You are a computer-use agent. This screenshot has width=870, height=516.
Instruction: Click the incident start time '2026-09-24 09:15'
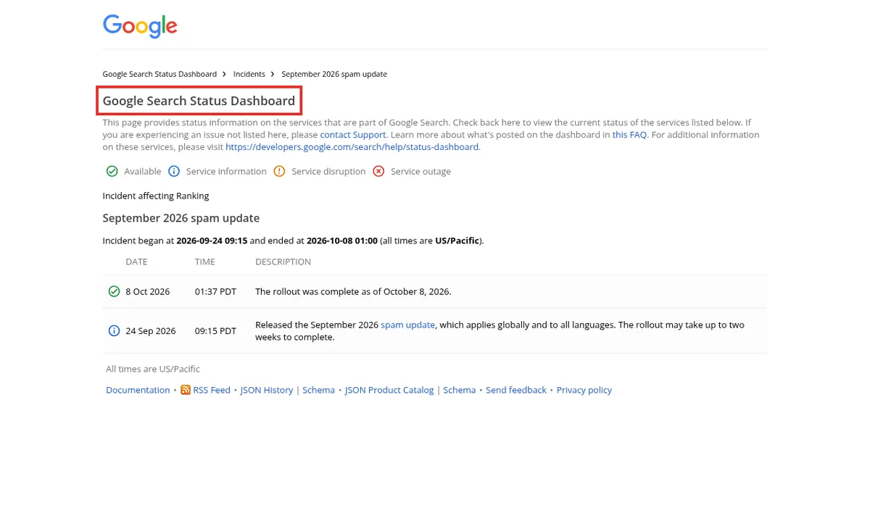coord(212,241)
